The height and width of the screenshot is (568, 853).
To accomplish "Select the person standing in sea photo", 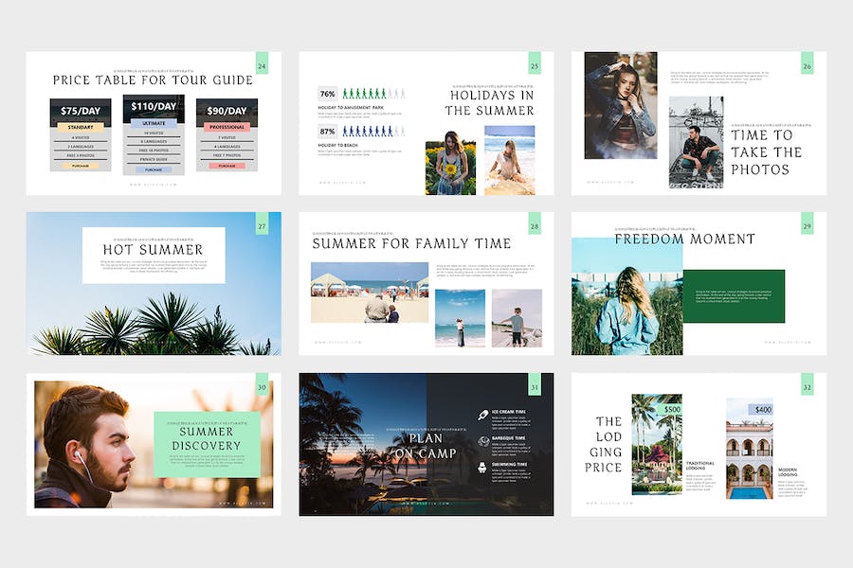I will [x=460, y=318].
